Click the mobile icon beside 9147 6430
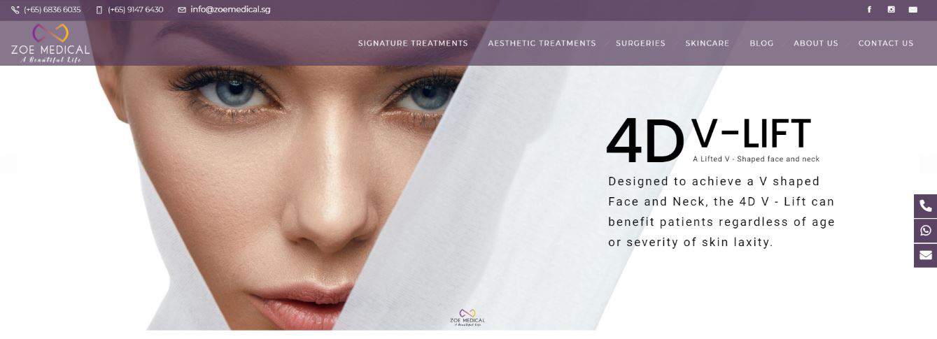The image size is (937, 339). point(99,10)
